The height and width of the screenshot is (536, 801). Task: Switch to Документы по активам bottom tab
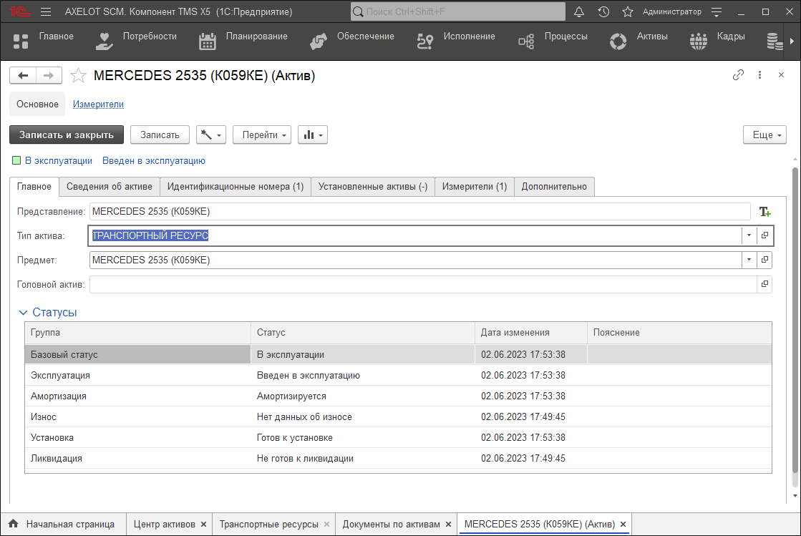pyautogui.click(x=392, y=525)
